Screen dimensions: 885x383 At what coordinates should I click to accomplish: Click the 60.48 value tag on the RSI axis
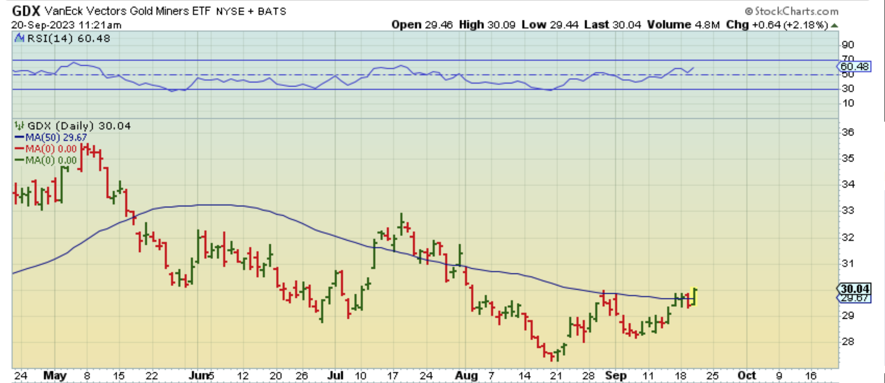point(854,67)
